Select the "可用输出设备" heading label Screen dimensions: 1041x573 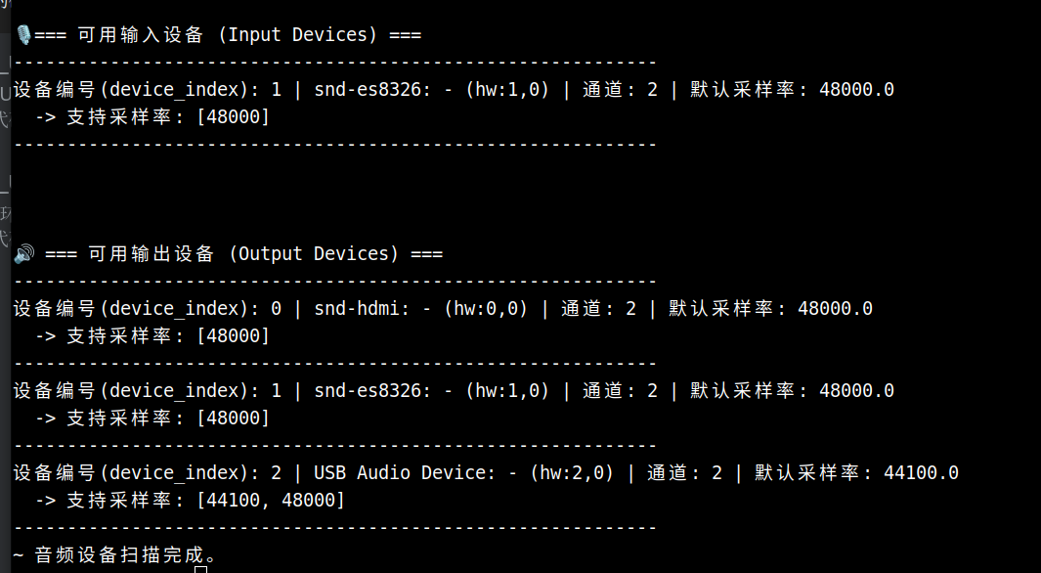[151, 254]
